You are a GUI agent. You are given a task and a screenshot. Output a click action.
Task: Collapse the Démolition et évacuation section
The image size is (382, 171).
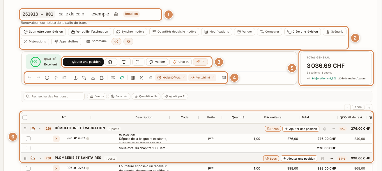pos(40,129)
